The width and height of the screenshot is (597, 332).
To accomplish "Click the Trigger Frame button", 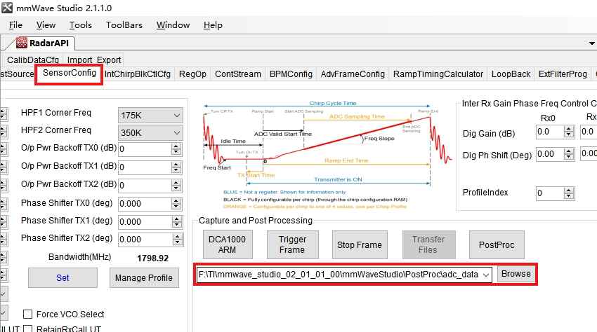I will 292,244.
